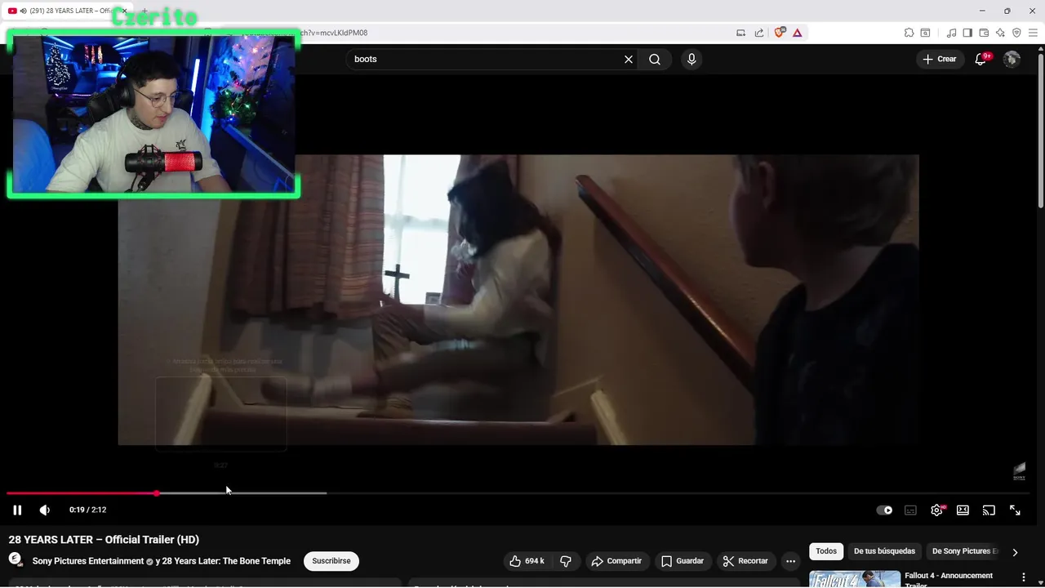This screenshot has width=1045, height=588.
Task: Open the tab search icon in toolbar
Action: (x=925, y=33)
